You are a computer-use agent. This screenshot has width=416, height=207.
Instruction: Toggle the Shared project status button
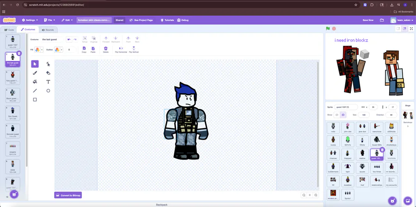pyautogui.click(x=119, y=20)
